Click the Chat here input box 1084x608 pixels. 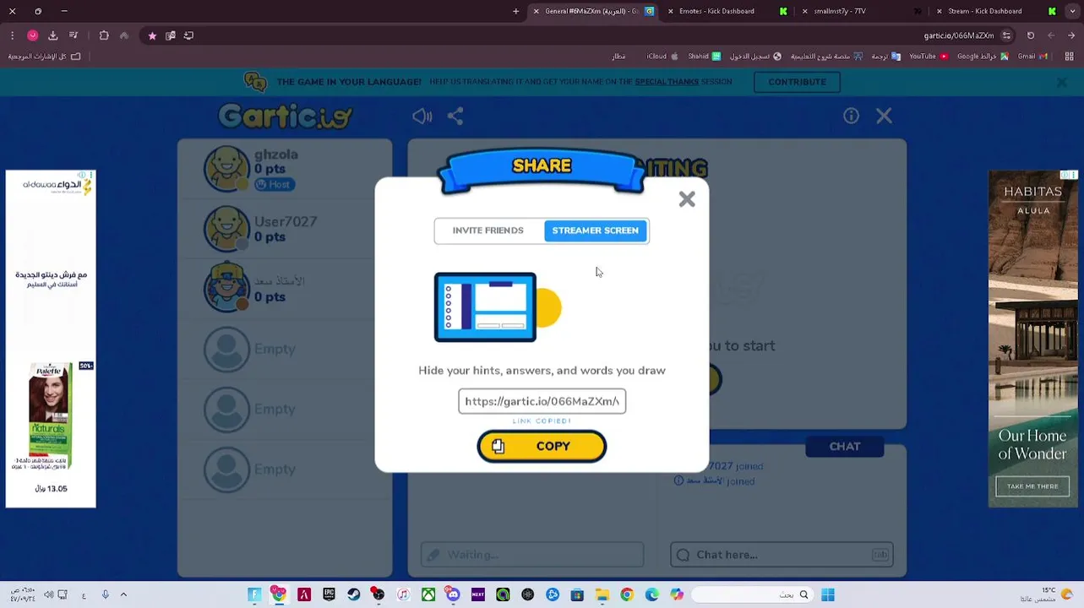782,555
